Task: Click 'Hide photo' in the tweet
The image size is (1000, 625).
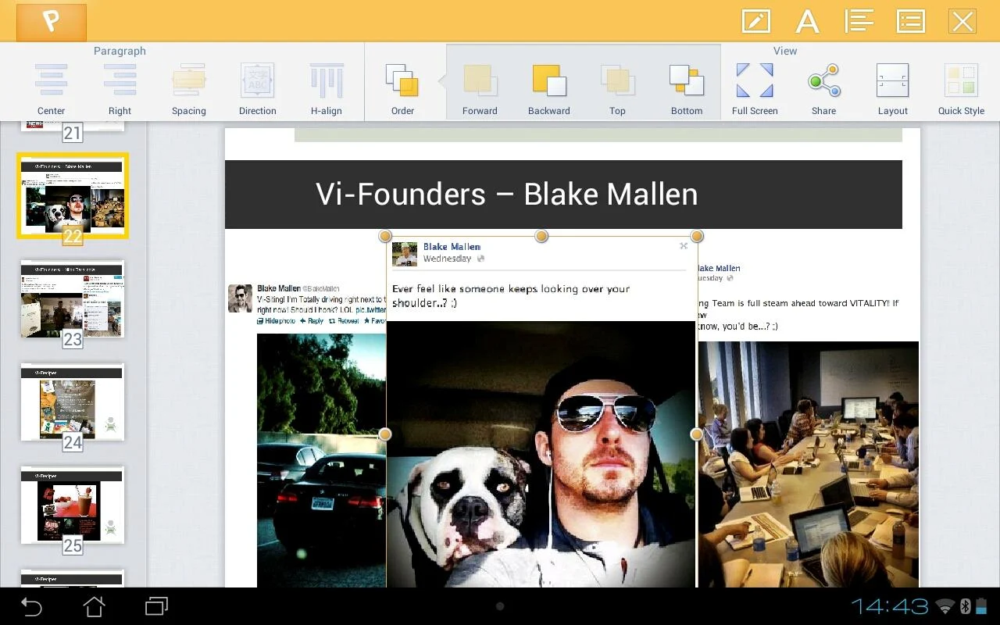Action: coord(277,321)
